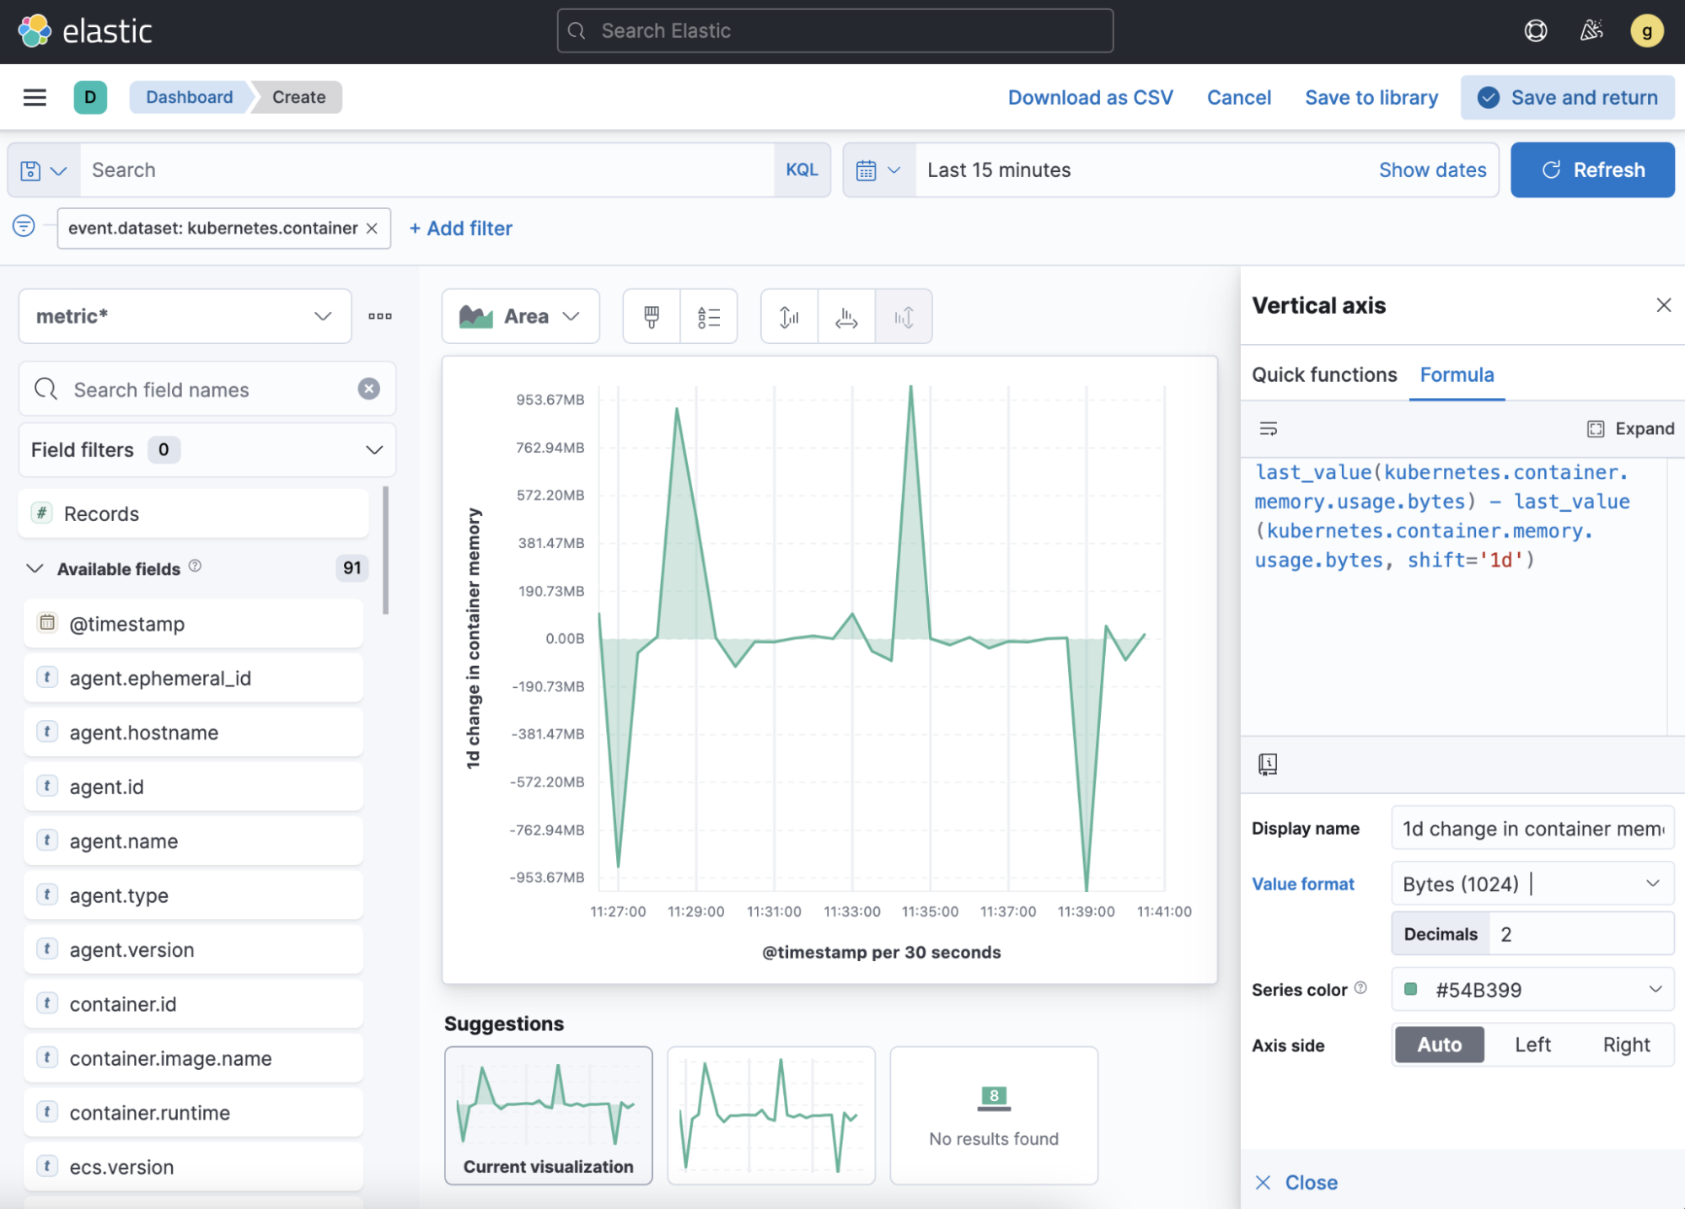Open the hamburger navigation menu
Viewport: 1685px width, 1209px height.
coord(35,97)
